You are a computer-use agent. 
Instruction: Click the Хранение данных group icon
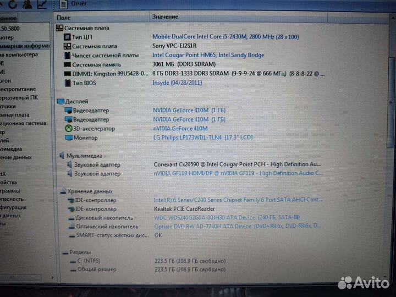pos(63,191)
